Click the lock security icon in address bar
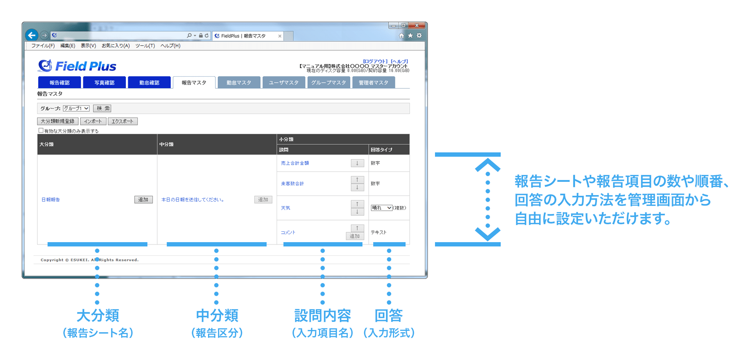 [x=201, y=35]
